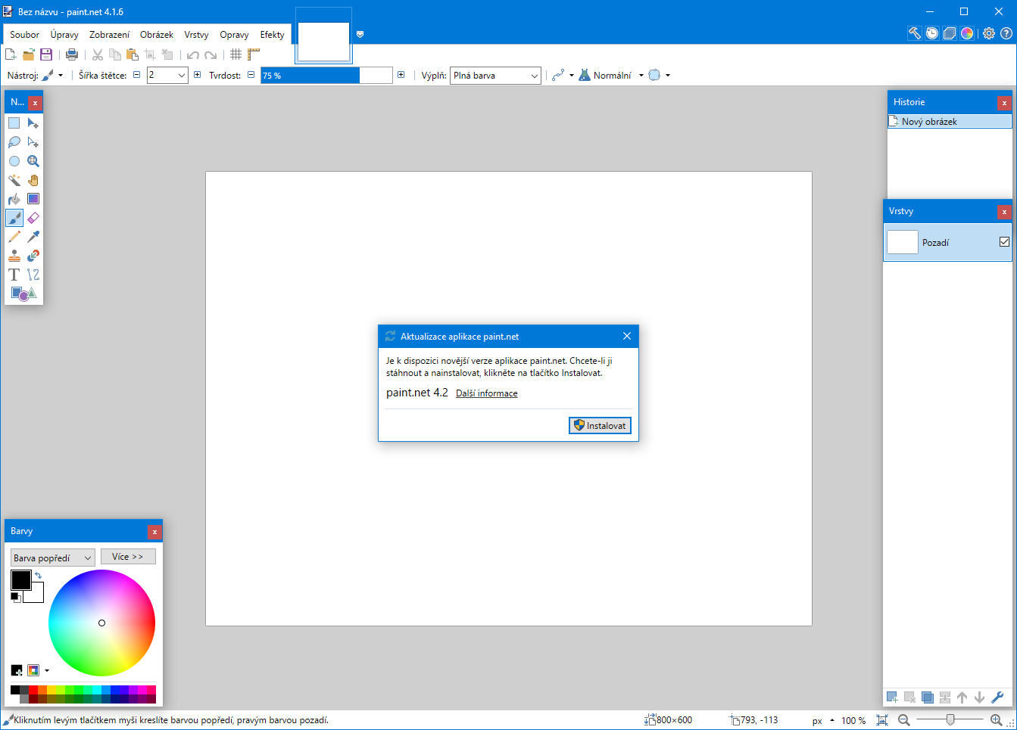Click the Cut scissors icon
The height and width of the screenshot is (730, 1017).
(98, 54)
